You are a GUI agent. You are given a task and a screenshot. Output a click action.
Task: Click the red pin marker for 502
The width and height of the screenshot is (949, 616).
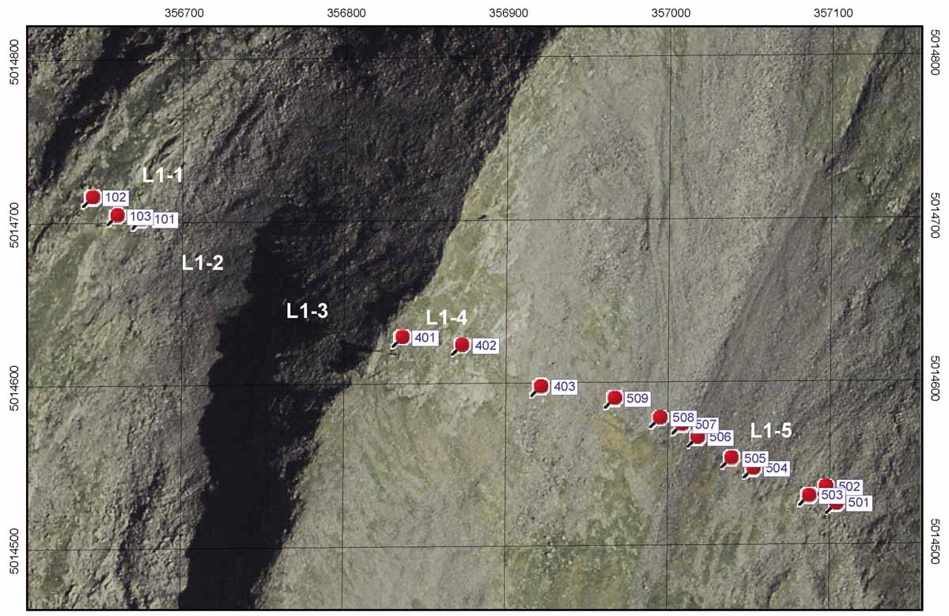pyautogui.click(x=826, y=484)
